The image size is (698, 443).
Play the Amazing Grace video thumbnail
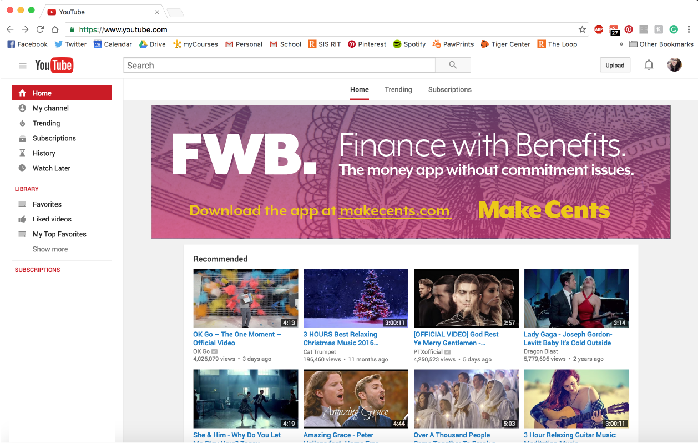coord(356,399)
